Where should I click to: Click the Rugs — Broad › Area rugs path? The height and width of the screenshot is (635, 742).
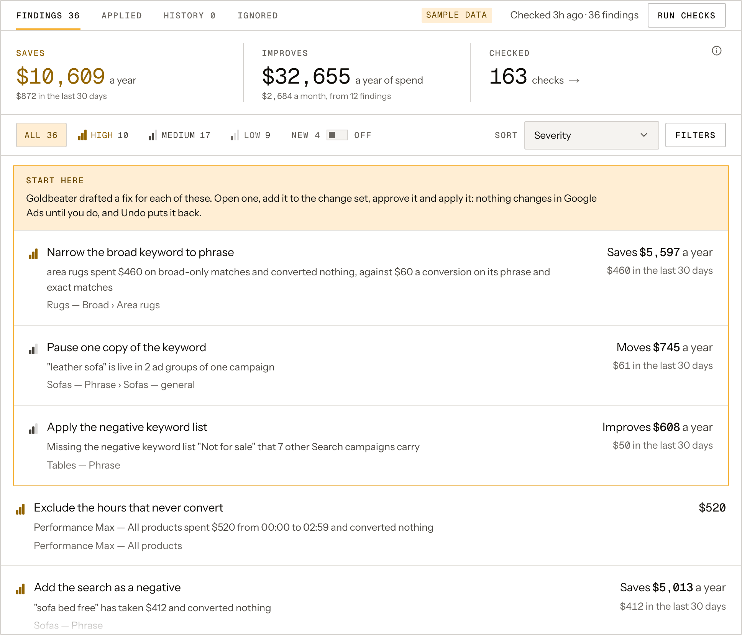pyautogui.click(x=103, y=305)
